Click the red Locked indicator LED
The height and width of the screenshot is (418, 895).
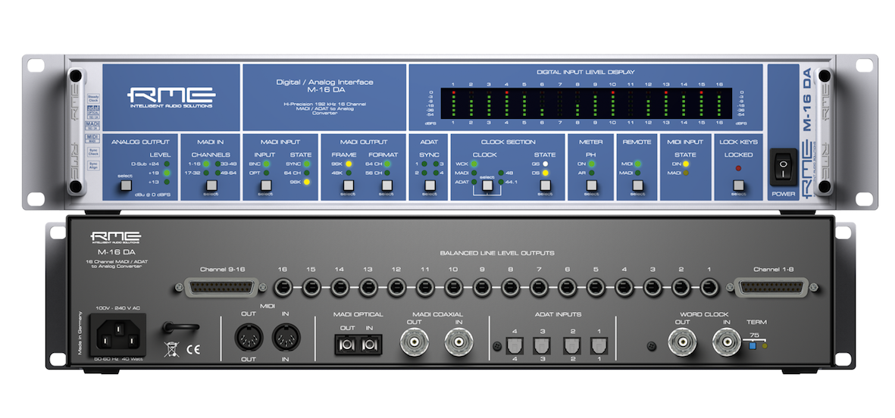[x=739, y=168]
